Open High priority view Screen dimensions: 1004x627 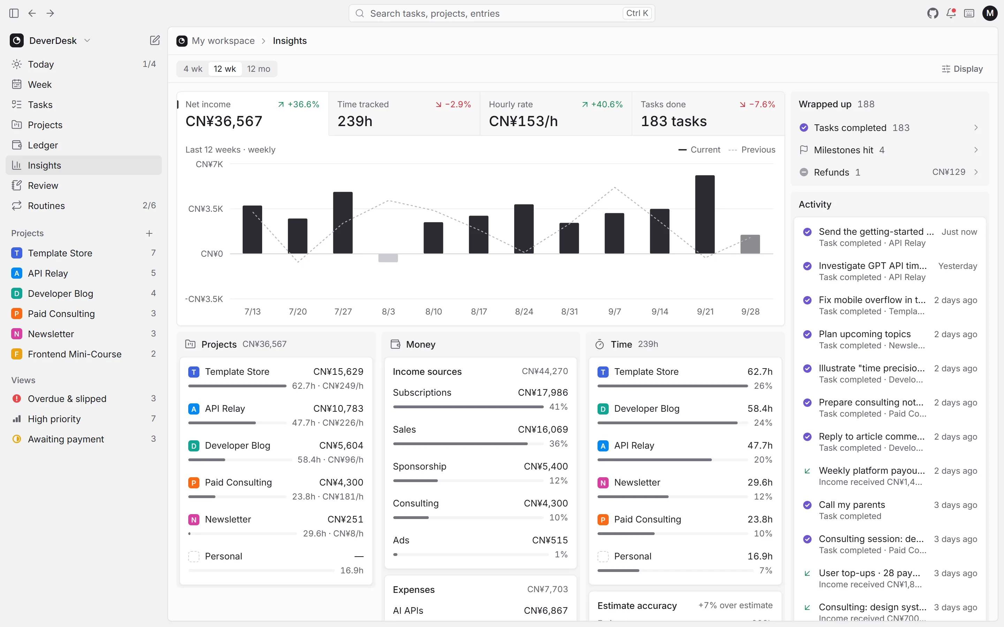coord(83,419)
